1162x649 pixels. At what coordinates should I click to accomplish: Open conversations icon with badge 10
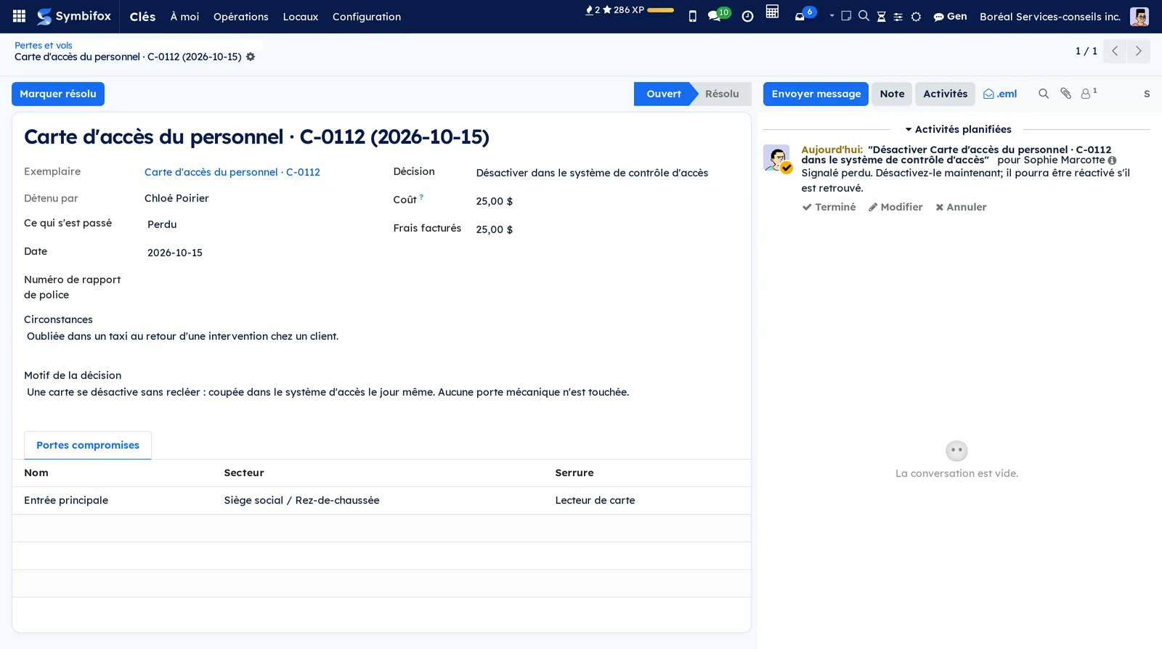[719, 15]
